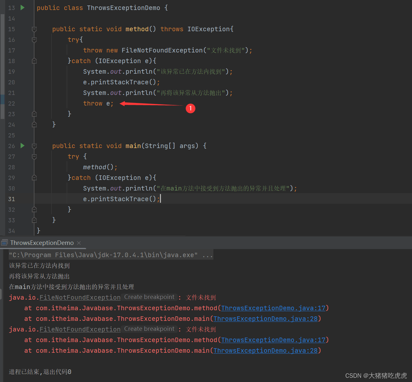Click 'method();' call on line 28
Screen dimensions: 412x382
pyautogui.click(x=100, y=167)
